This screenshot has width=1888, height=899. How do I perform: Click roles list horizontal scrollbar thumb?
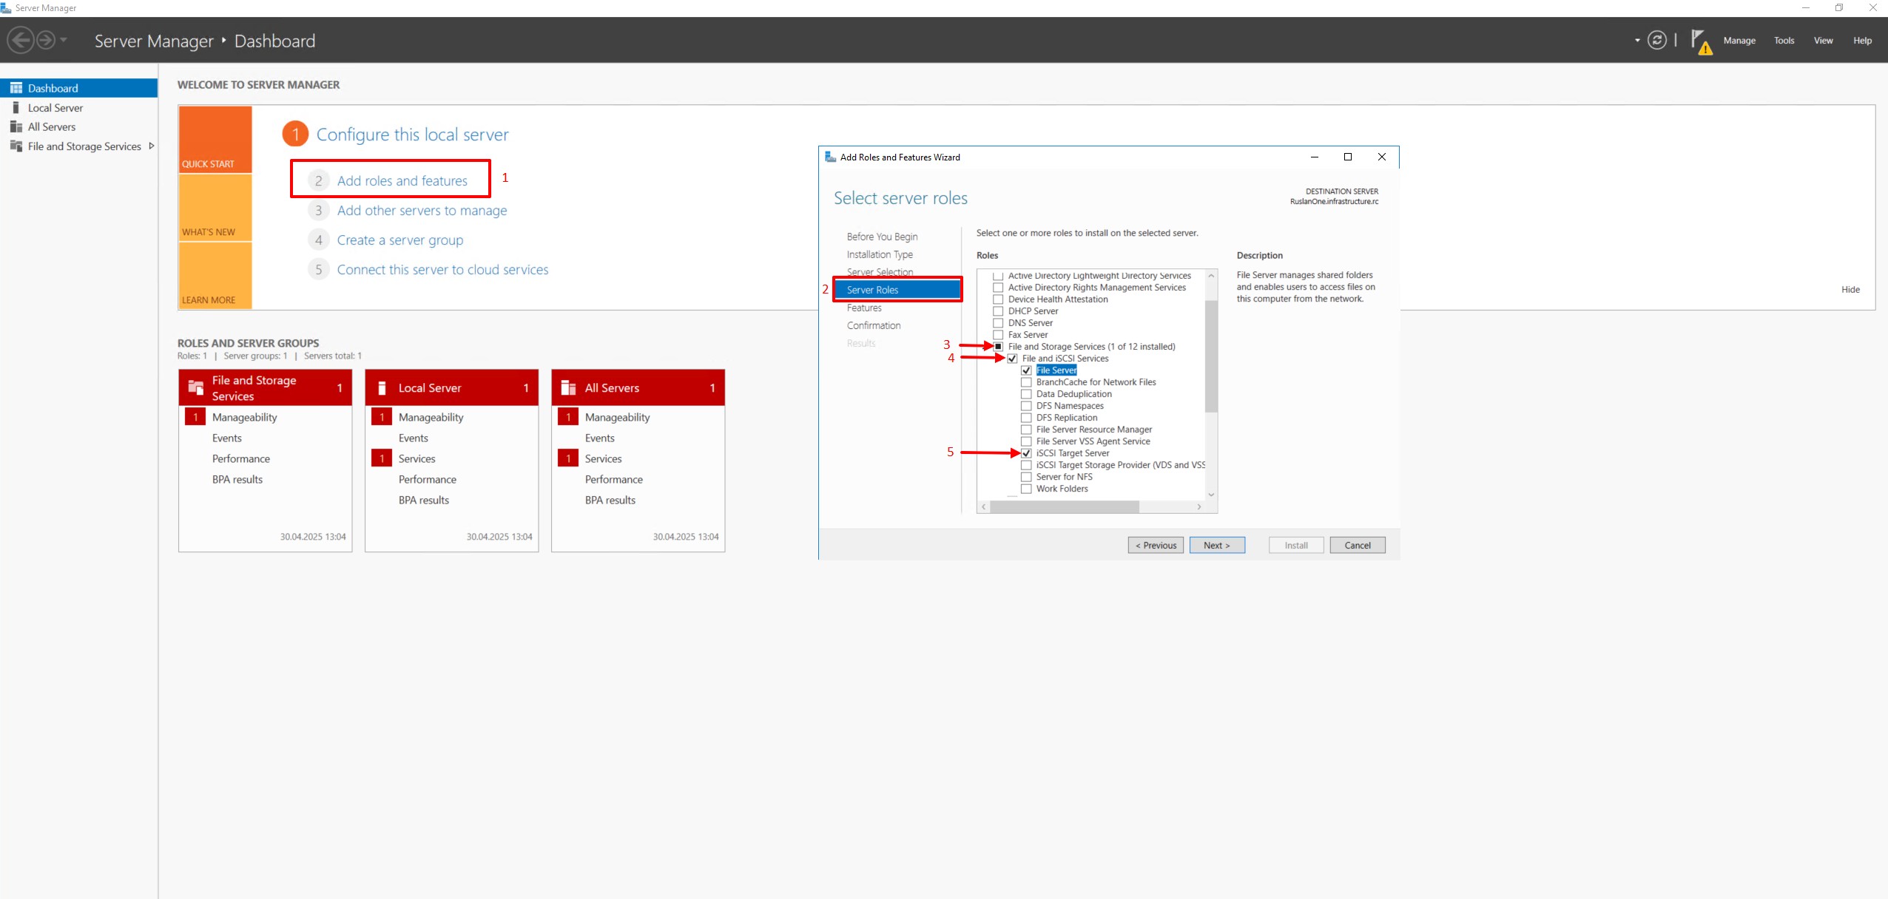1065,507
